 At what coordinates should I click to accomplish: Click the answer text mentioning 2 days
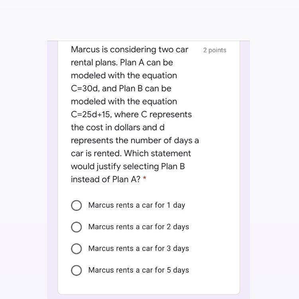click(138, 227)
